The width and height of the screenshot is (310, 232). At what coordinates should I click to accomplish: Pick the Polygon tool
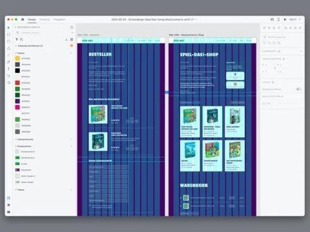[x=8, y=48]
